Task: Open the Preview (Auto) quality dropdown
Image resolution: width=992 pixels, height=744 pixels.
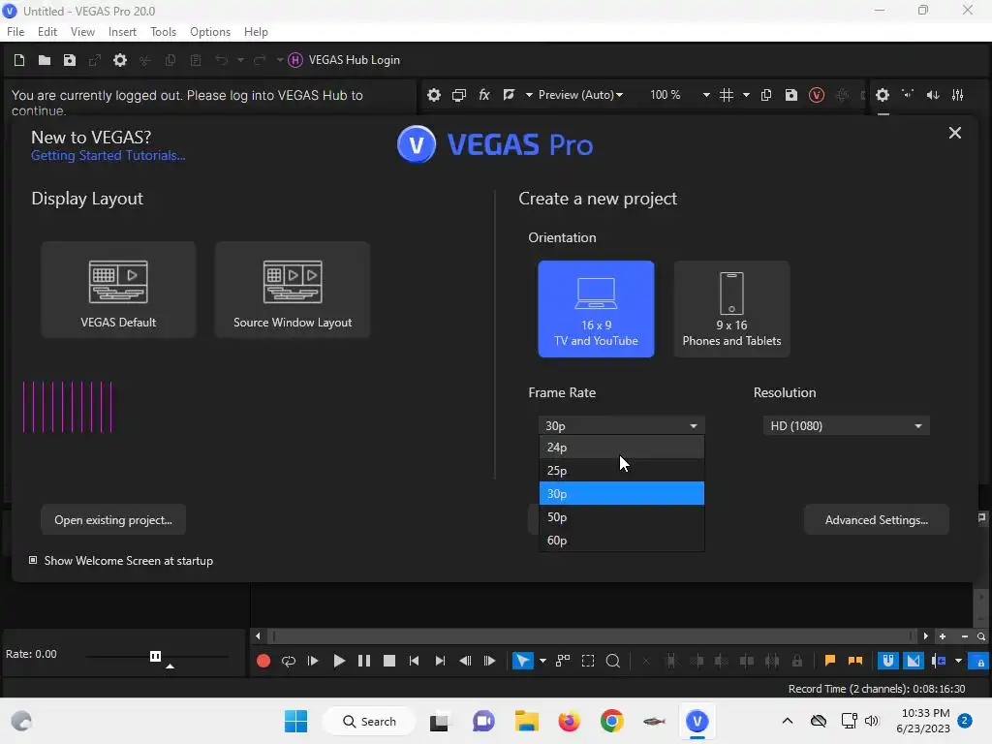Action: (x=581, y=95)
